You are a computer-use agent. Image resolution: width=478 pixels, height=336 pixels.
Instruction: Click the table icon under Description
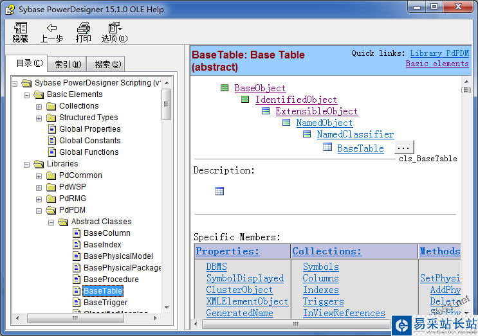point(219,191)
